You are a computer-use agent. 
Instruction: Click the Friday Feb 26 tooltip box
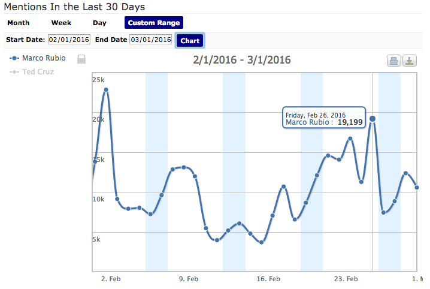pos(315,118)
